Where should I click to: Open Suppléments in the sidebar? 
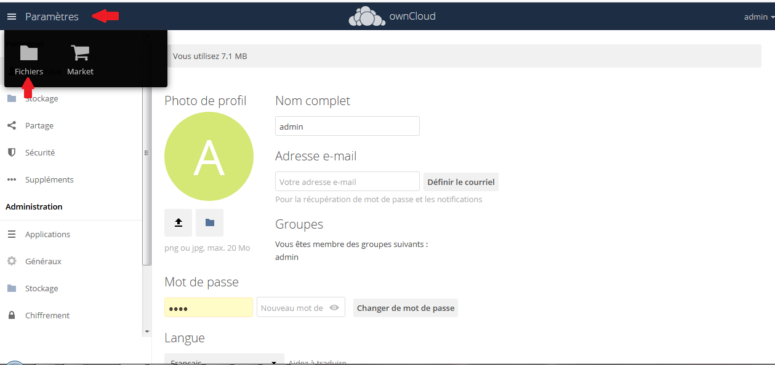point(49,179)
